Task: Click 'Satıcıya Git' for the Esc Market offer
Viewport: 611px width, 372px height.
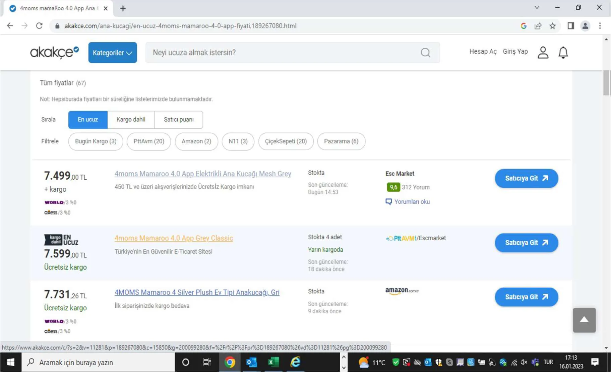Action: pyautogui.click(x=527, y=178)
